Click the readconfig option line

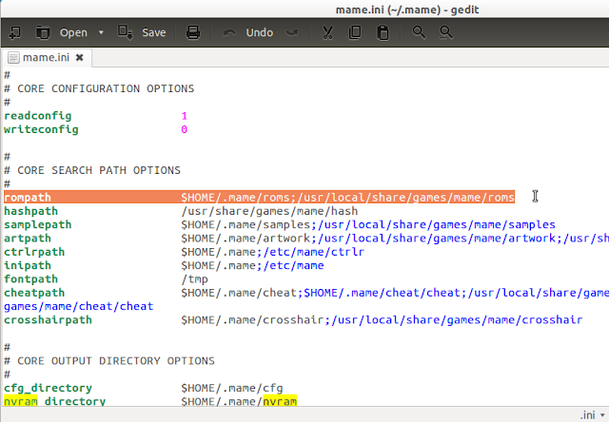pos(95,116)
